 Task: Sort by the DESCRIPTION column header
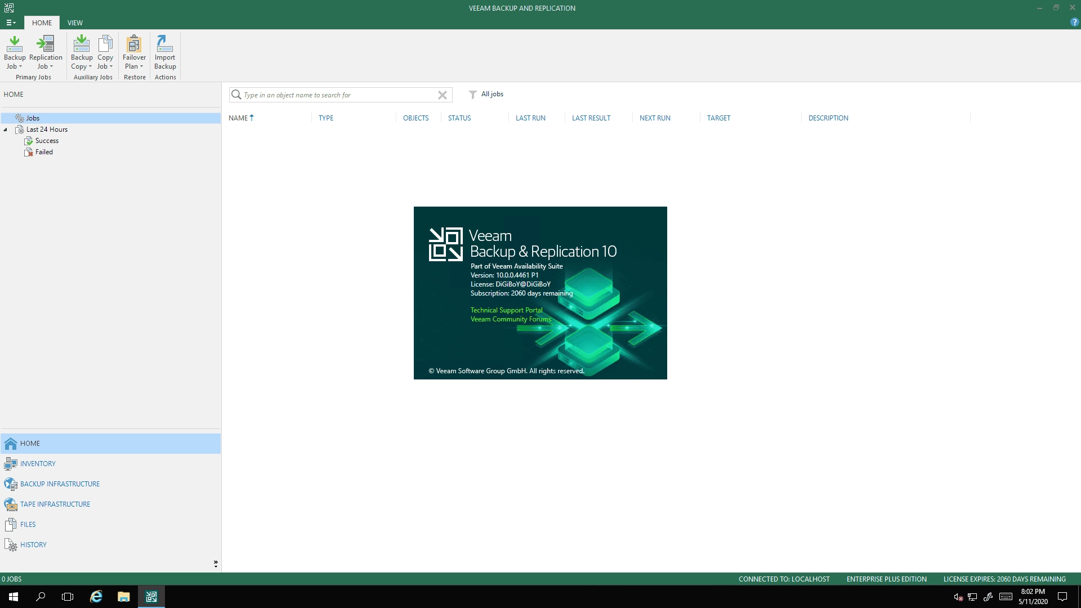[x=828, y=118]
